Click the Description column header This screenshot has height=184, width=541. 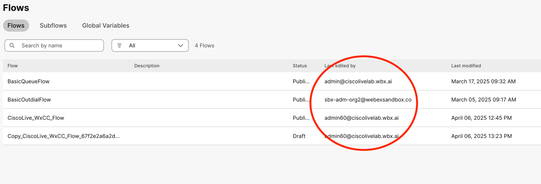[147, 66]
